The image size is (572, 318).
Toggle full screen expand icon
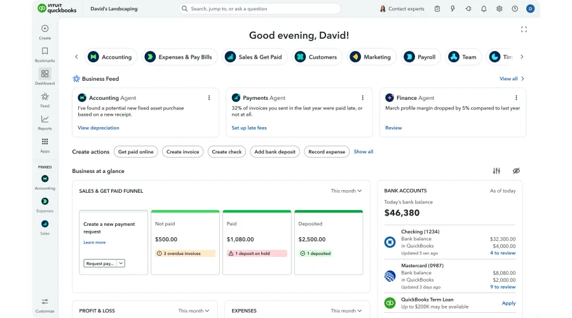click(x=524, y=29)
